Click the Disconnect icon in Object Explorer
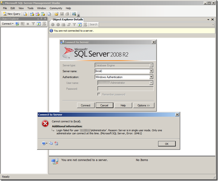Viewport: 218px width, 181px height. click(x=23, y=24)
